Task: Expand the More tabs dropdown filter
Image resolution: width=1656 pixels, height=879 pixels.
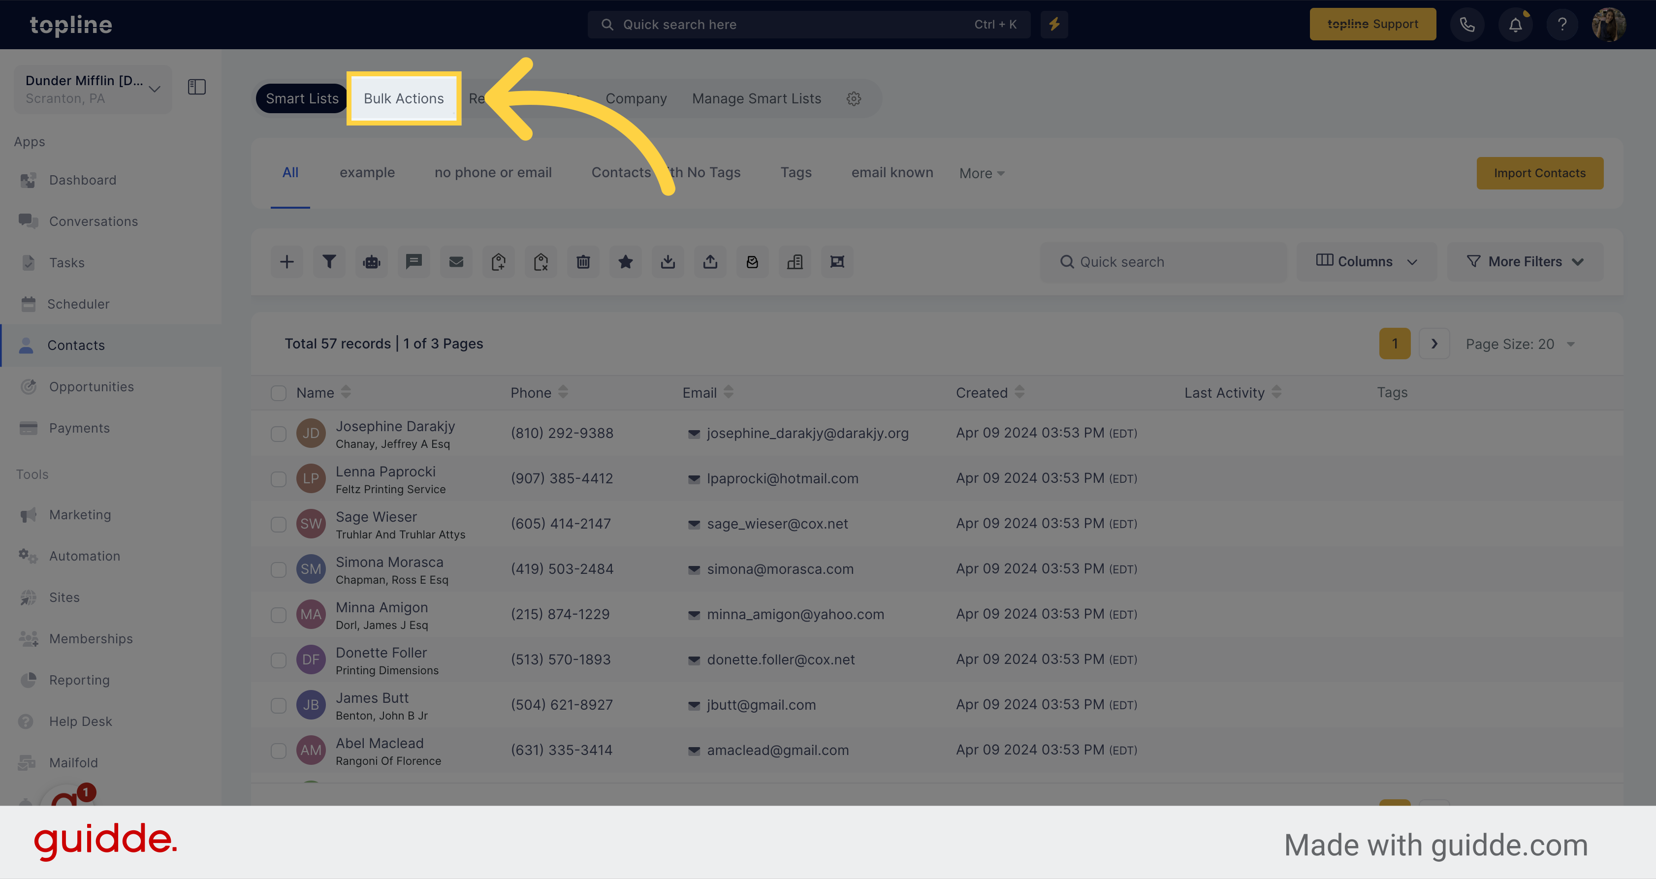Action: click(x=983, y=173)
